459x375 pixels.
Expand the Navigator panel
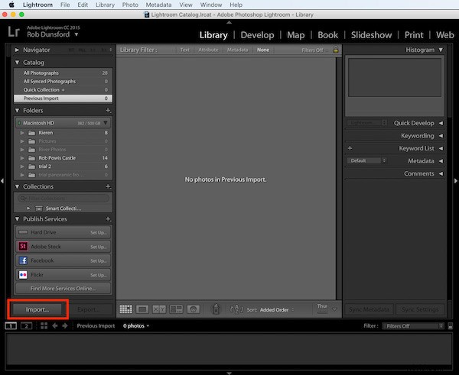click(17, 50)
